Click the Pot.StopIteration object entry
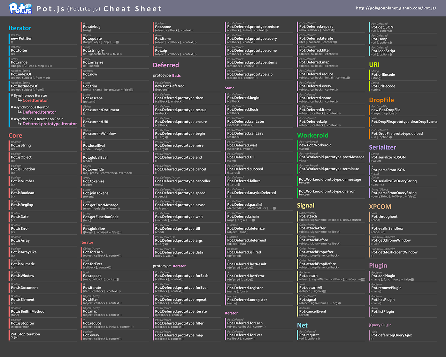The height and width of the screenshot is (357, 446). tap(43, 335)
